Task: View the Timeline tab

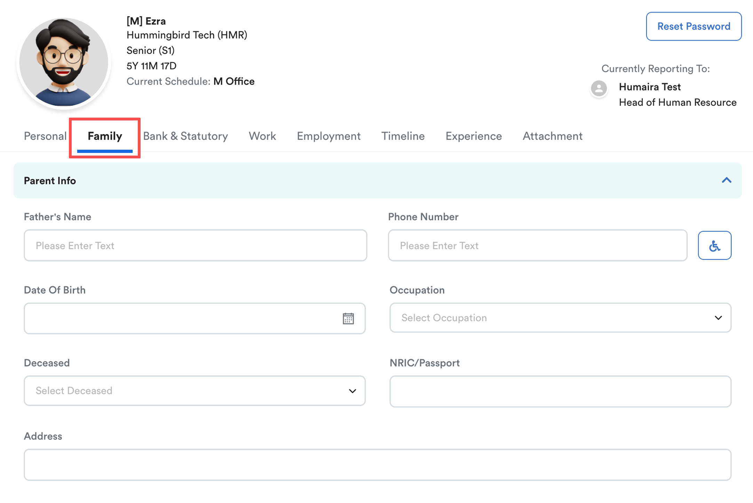Action: click(x=403, y=136)
